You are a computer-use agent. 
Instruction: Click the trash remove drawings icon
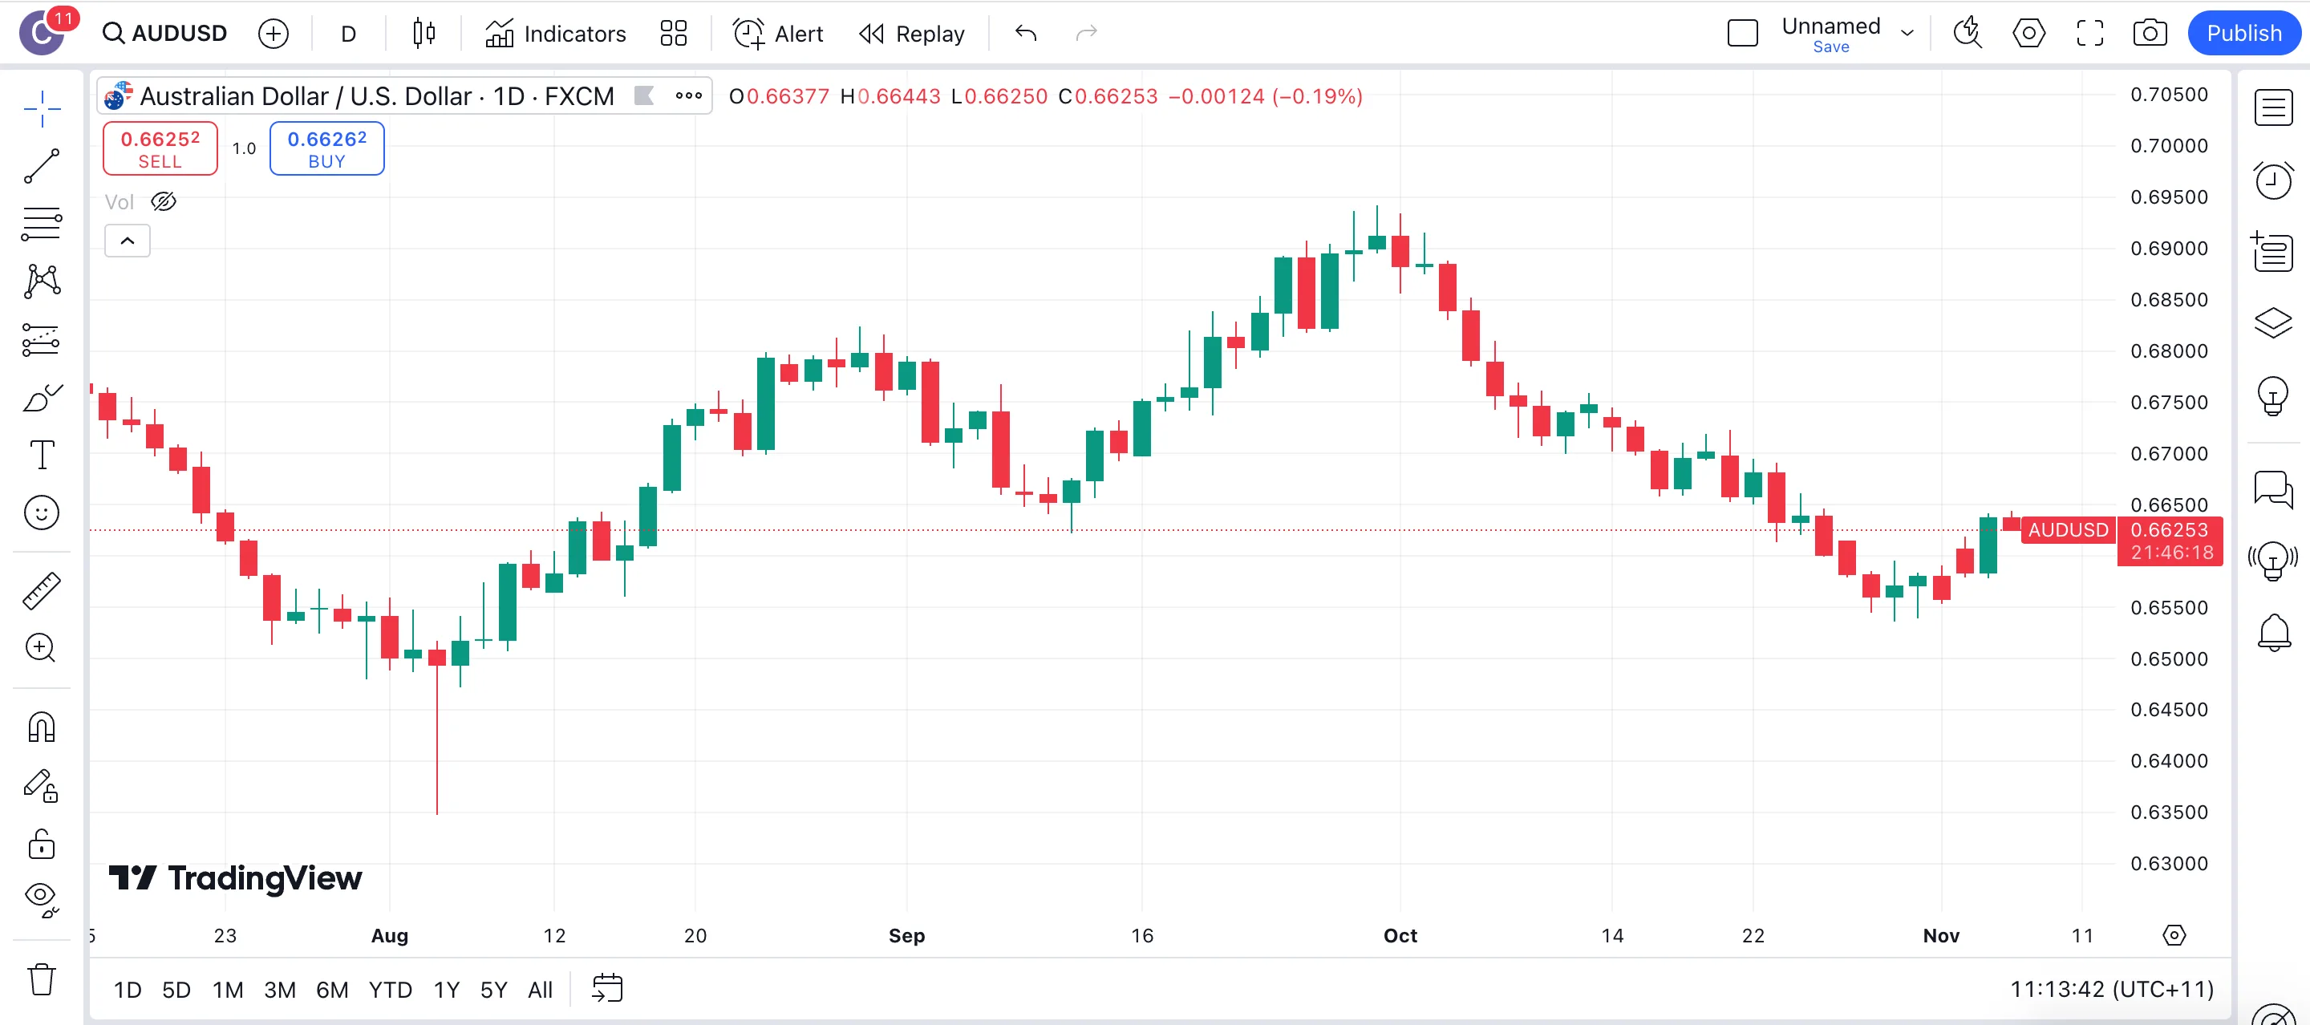41,979
